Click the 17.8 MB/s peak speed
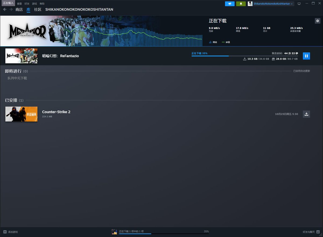 [x=242, y=28]
